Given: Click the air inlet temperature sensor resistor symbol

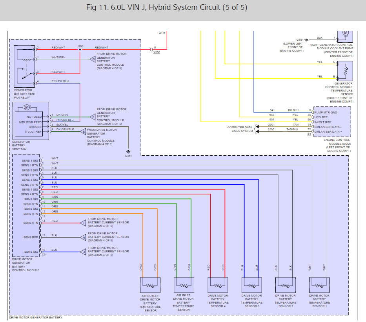Looking at the screenshot, I should coord(184,285).
